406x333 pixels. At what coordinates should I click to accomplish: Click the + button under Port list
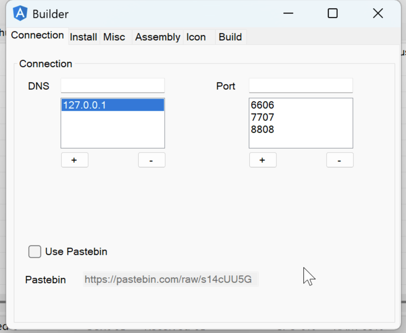(x=262, y=160)
